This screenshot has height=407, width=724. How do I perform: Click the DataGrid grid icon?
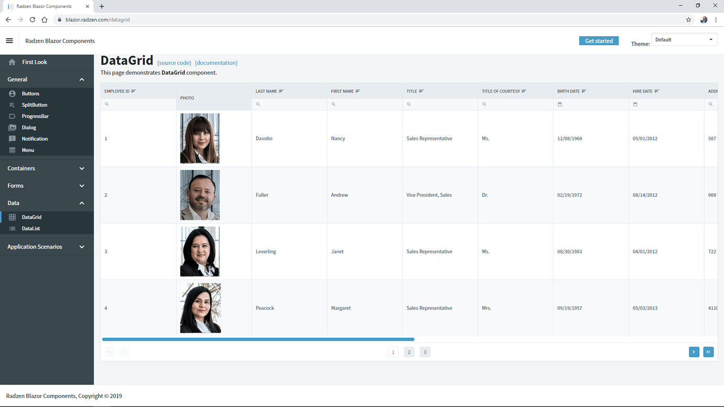[12, 217]
